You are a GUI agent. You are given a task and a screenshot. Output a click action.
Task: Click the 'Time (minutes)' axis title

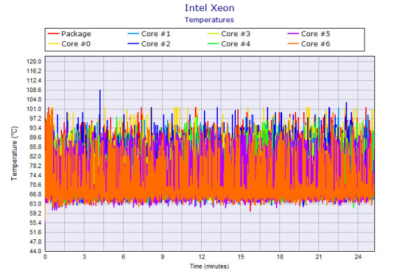point(209,266)
